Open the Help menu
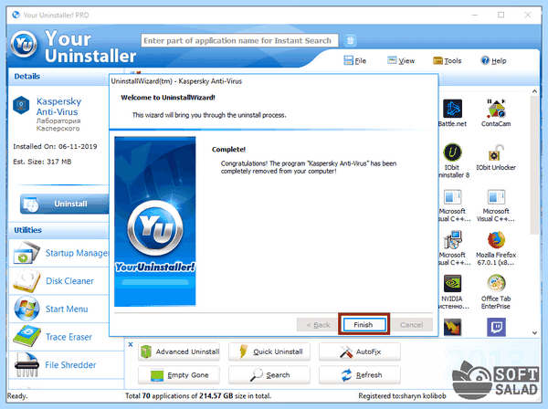 click(x=493, y=61)
